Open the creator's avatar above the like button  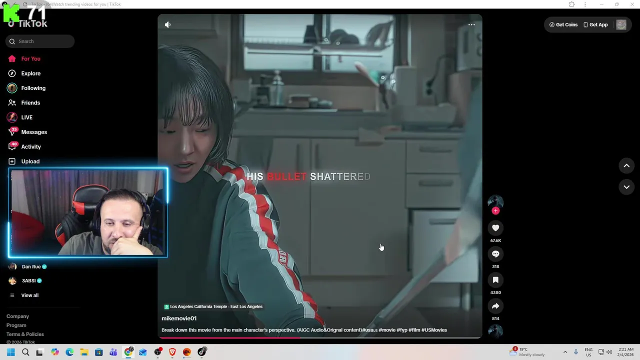[495, 201]
